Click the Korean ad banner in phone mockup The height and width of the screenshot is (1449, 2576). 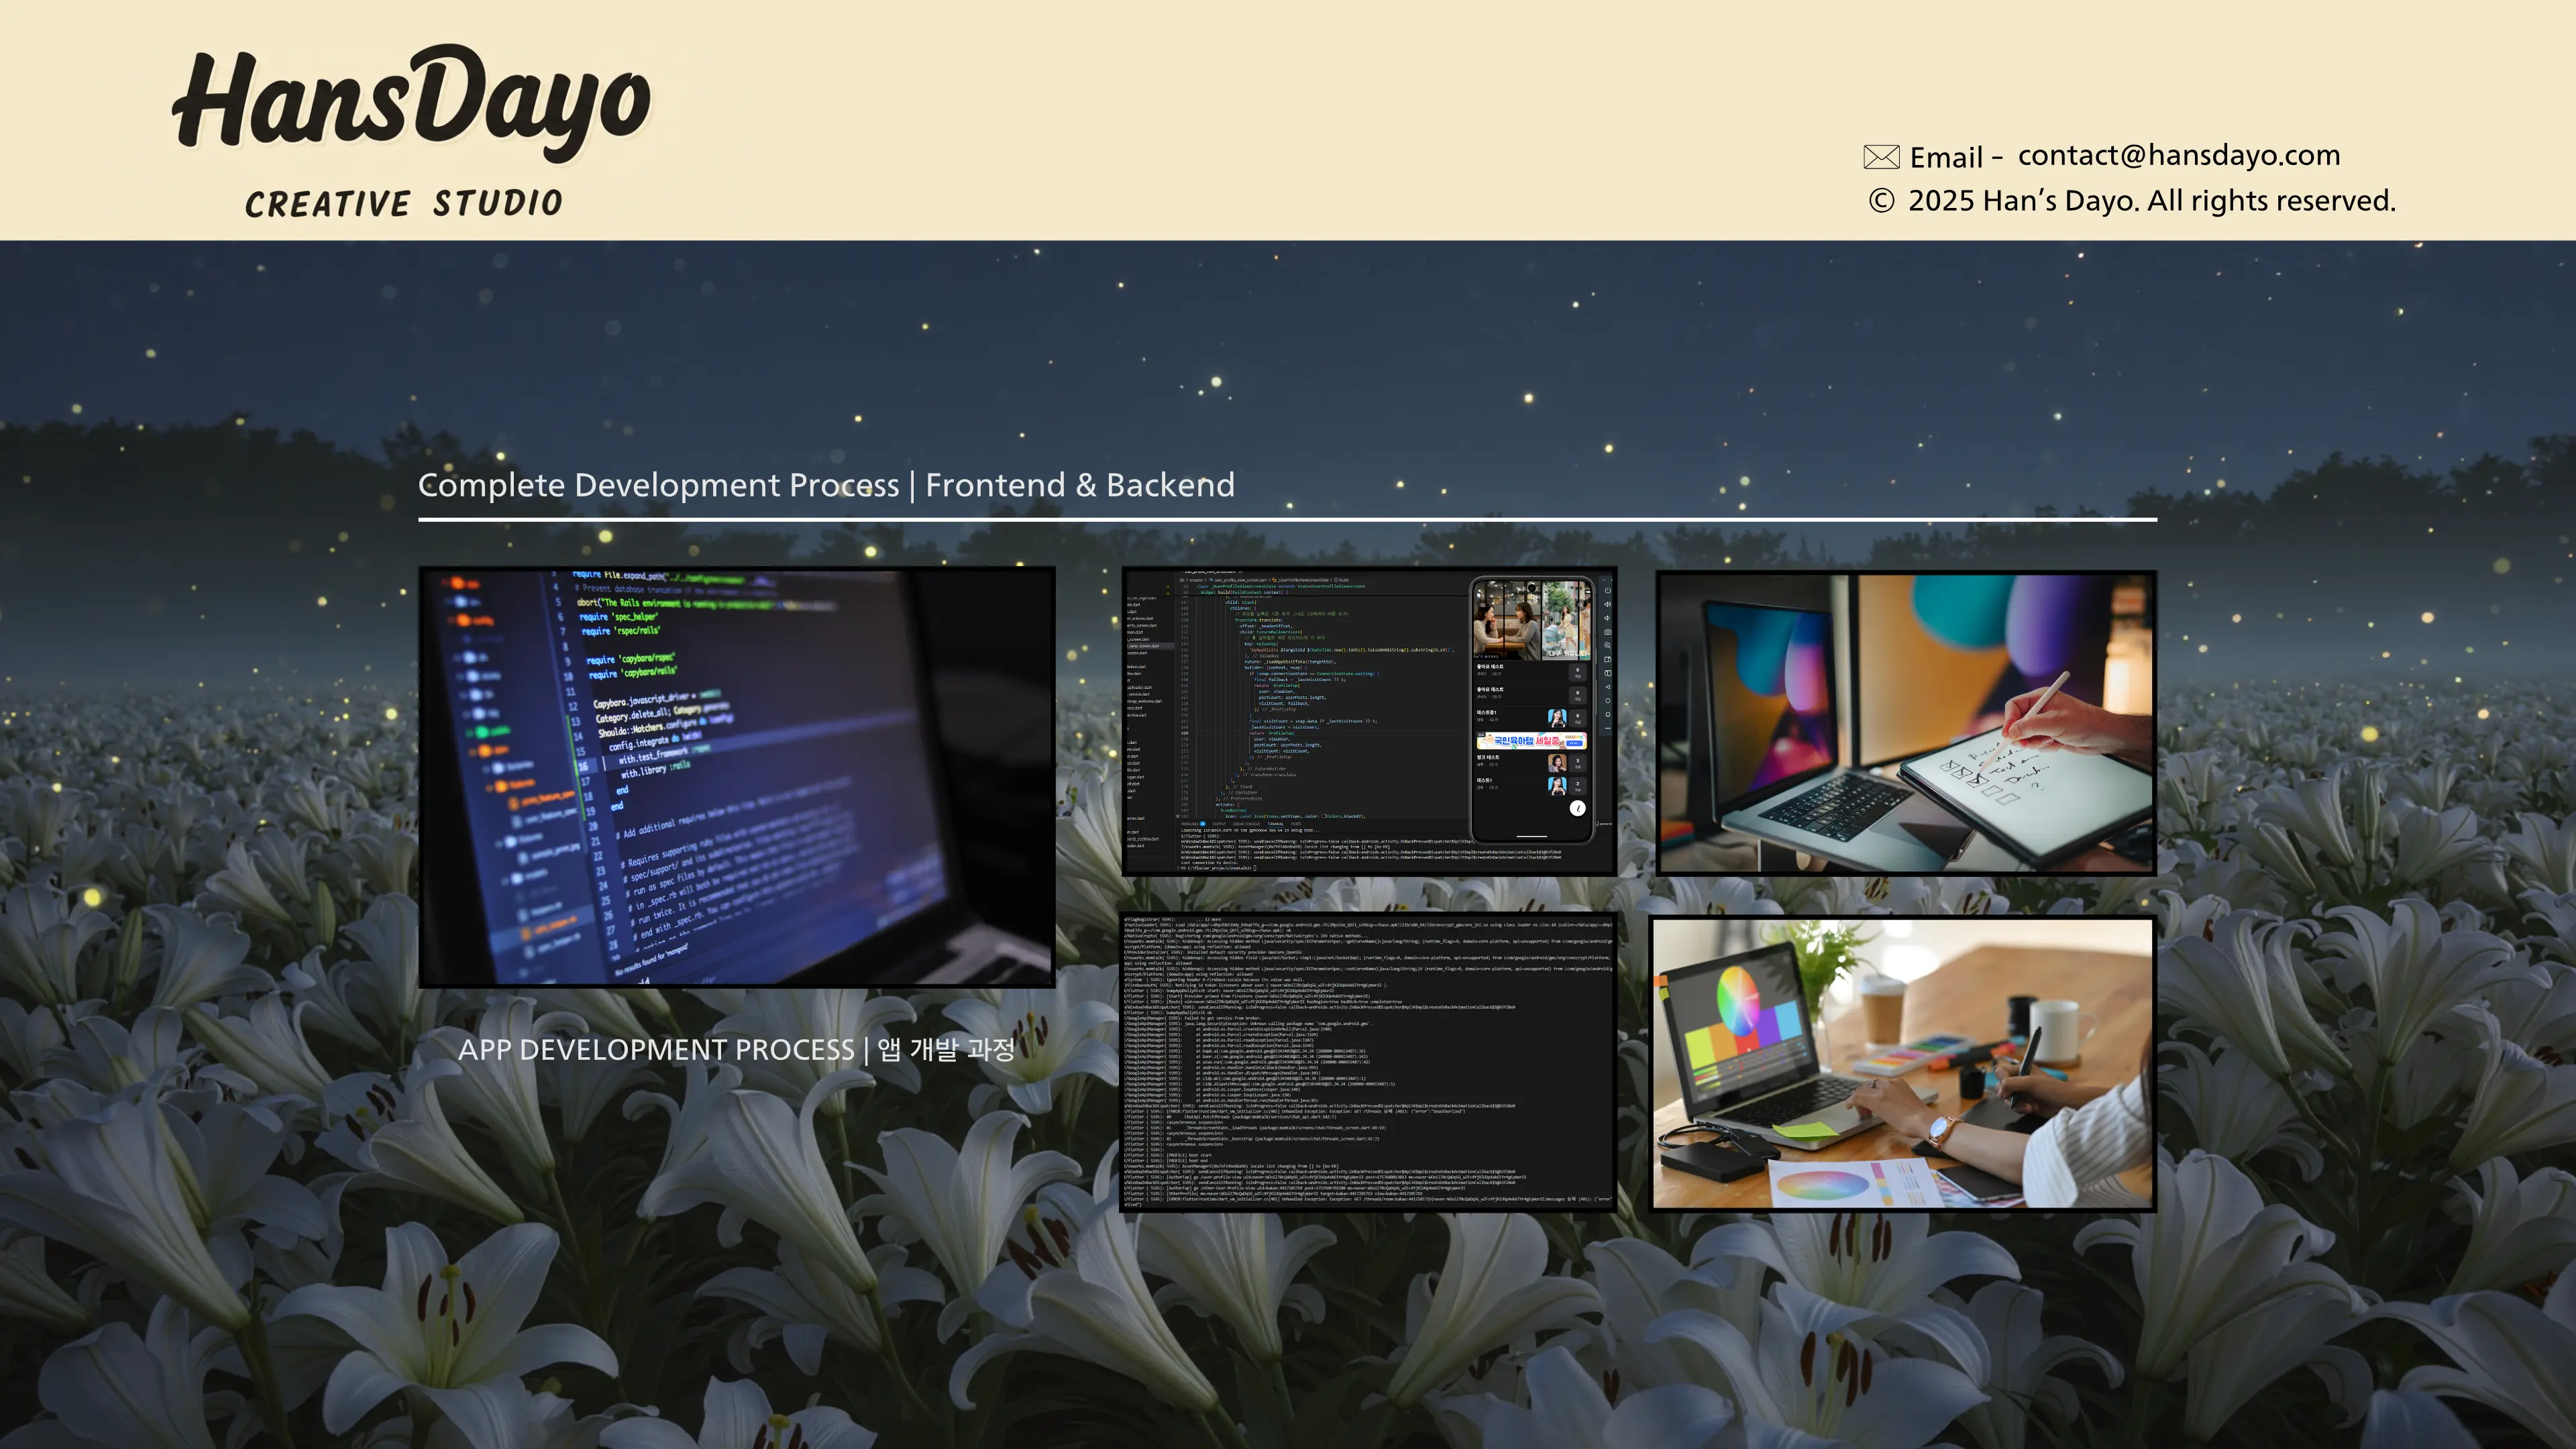click(1532, 741)
